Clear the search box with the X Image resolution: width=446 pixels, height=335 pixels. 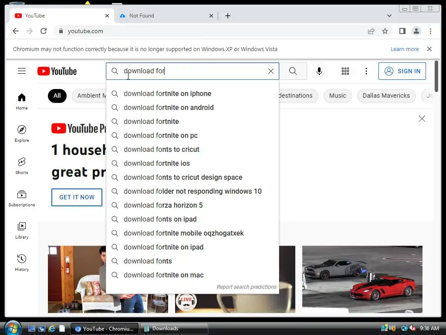(271, 71)
